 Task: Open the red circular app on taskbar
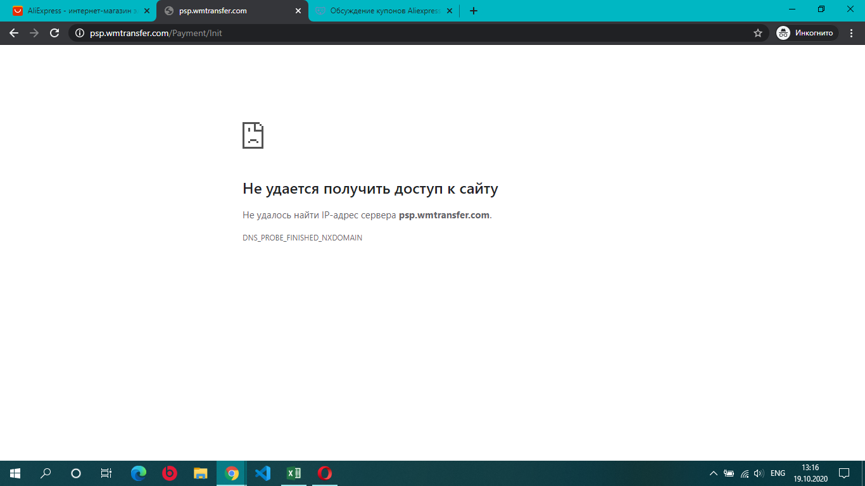169,473
